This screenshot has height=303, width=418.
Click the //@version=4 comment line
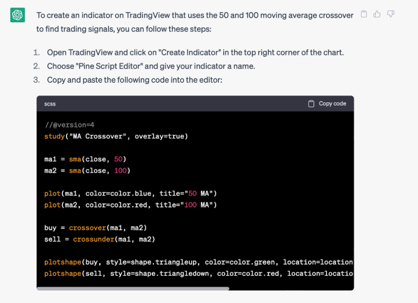[70, 125]
